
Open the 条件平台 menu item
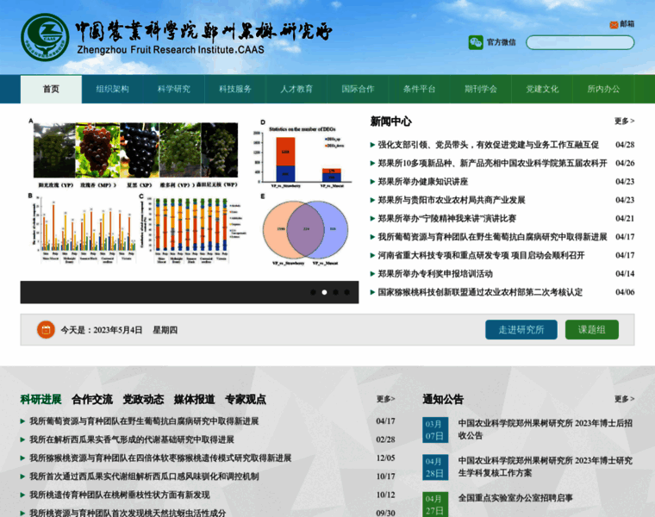point(420,89)
